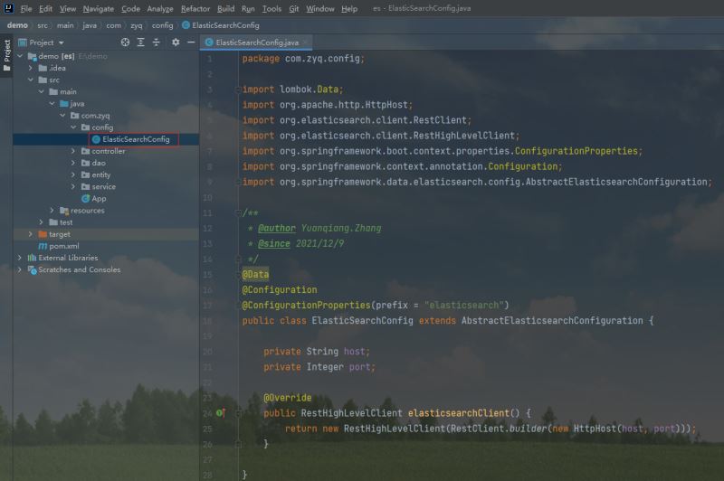Click the @Override annotation in the code
724x481 pixels.
287,398
